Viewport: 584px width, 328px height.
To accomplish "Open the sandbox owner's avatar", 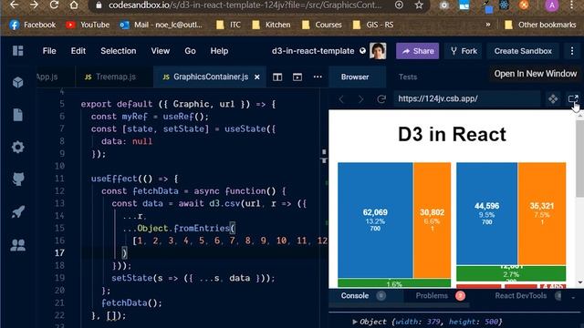I will pos(378,51).
